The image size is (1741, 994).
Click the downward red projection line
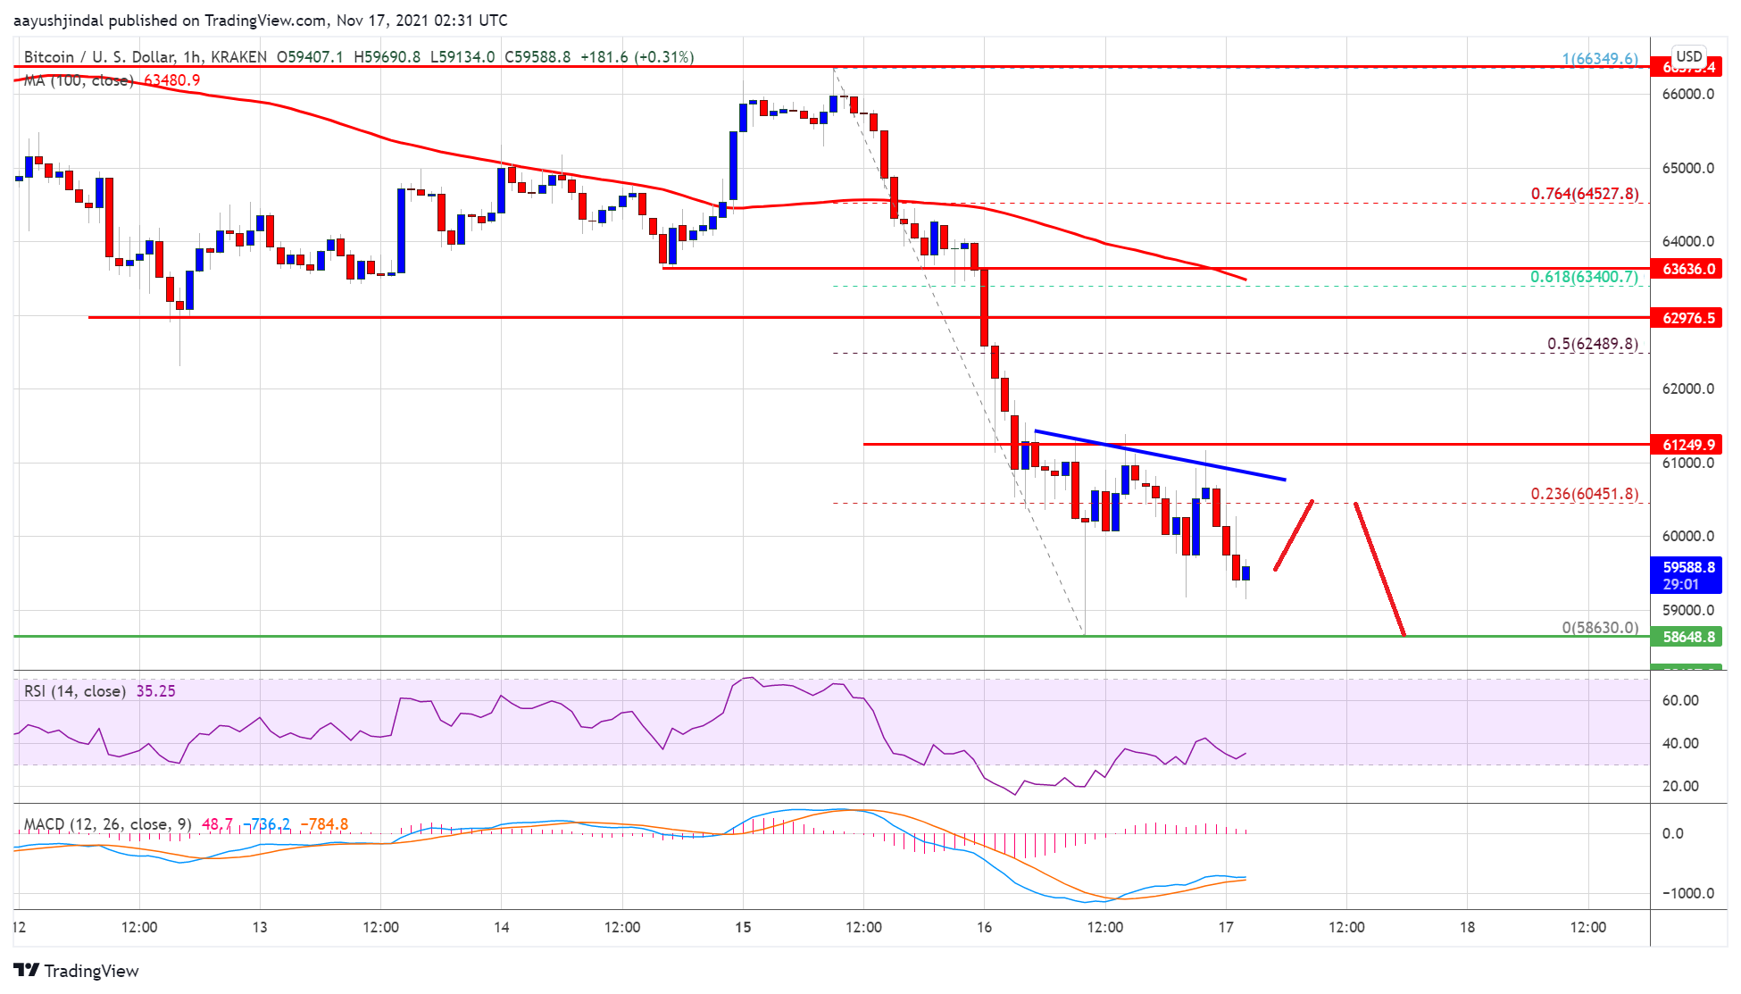pyautogui.click(x=1379, y=569)
